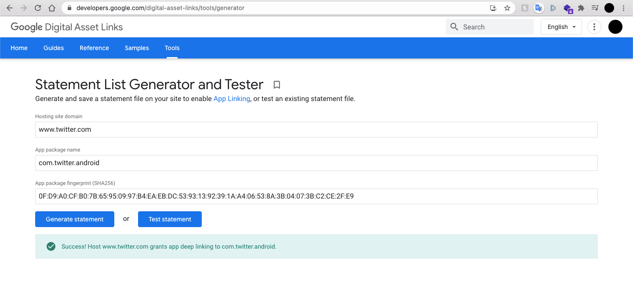Open the browser home page
Screen dimensions: 633x282
(52, 8)
